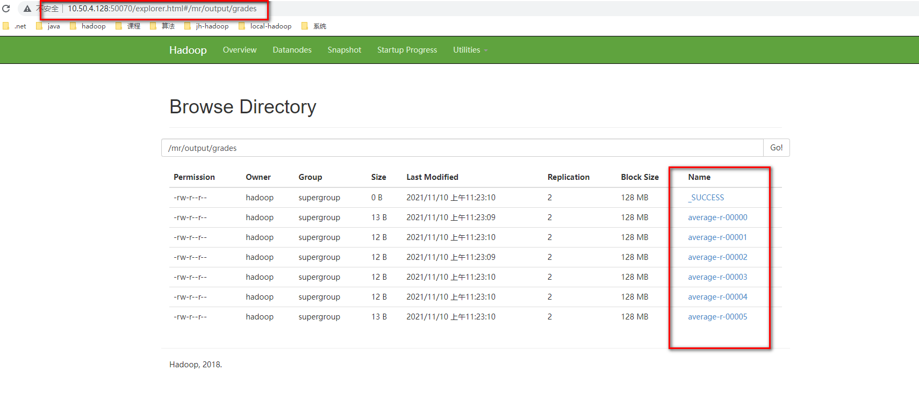Click the Browse Directory heading
Image resolution: width=919 pixels, height=414 pixels.
pos(243,107)
